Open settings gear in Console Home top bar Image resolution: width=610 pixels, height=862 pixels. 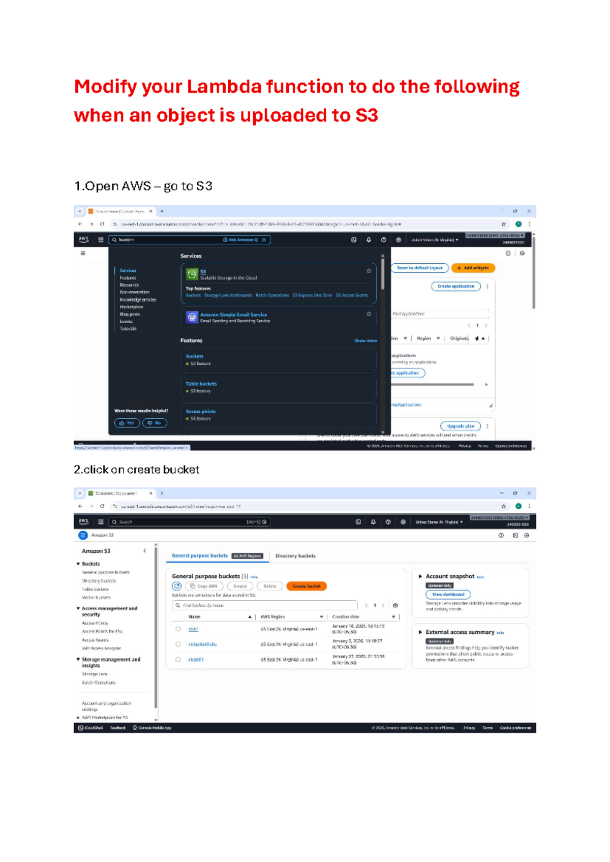click(399, 240)
